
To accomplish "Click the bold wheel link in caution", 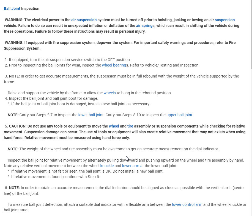I will [x=114, y=126].
